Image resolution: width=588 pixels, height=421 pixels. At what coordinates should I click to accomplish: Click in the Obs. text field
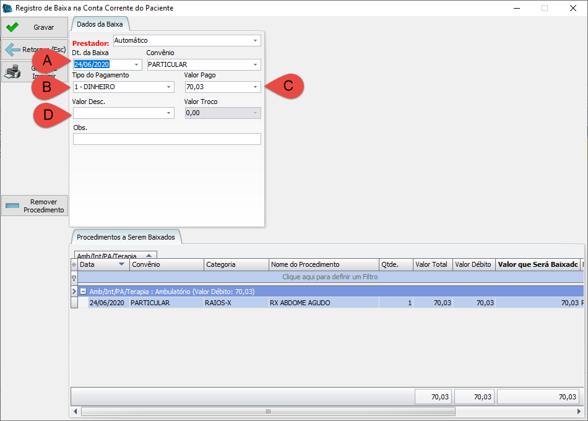coord(166,139)
